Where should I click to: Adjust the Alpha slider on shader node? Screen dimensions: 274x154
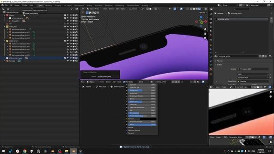pos(142,124)
